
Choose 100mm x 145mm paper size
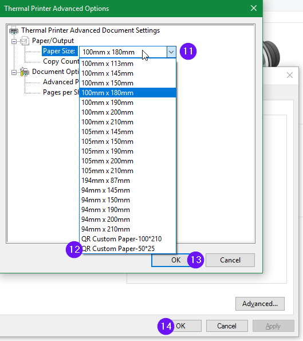[x=128, y=73]
